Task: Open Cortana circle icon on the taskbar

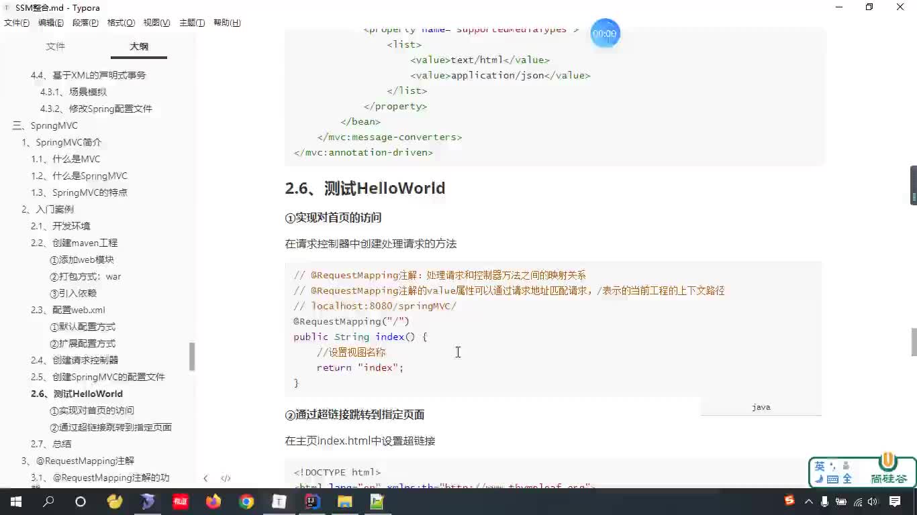Action: (81, 502)
